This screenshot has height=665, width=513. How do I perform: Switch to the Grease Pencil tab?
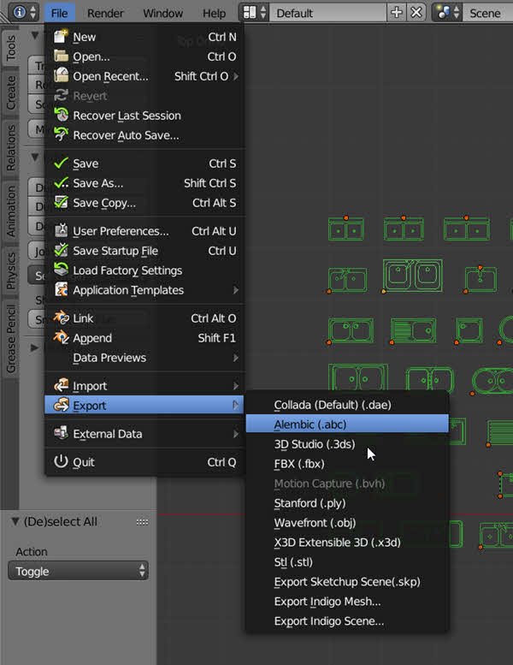(x=10, y=338)
